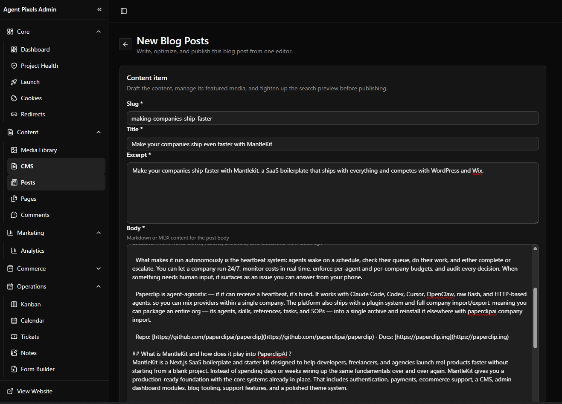Click the Dashboard grid icon
Image resolution: width=562 pixels, height=404 pixels.
[x=14, y=49]
